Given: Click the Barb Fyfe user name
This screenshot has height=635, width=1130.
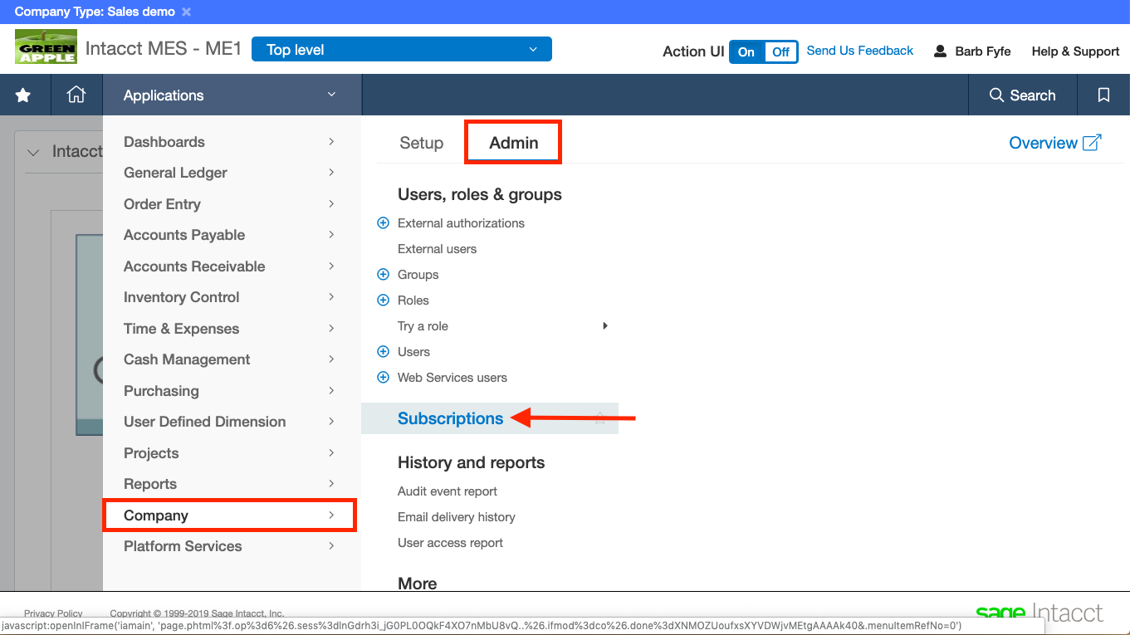Looking at the screenshot, I should pos(983,51).
